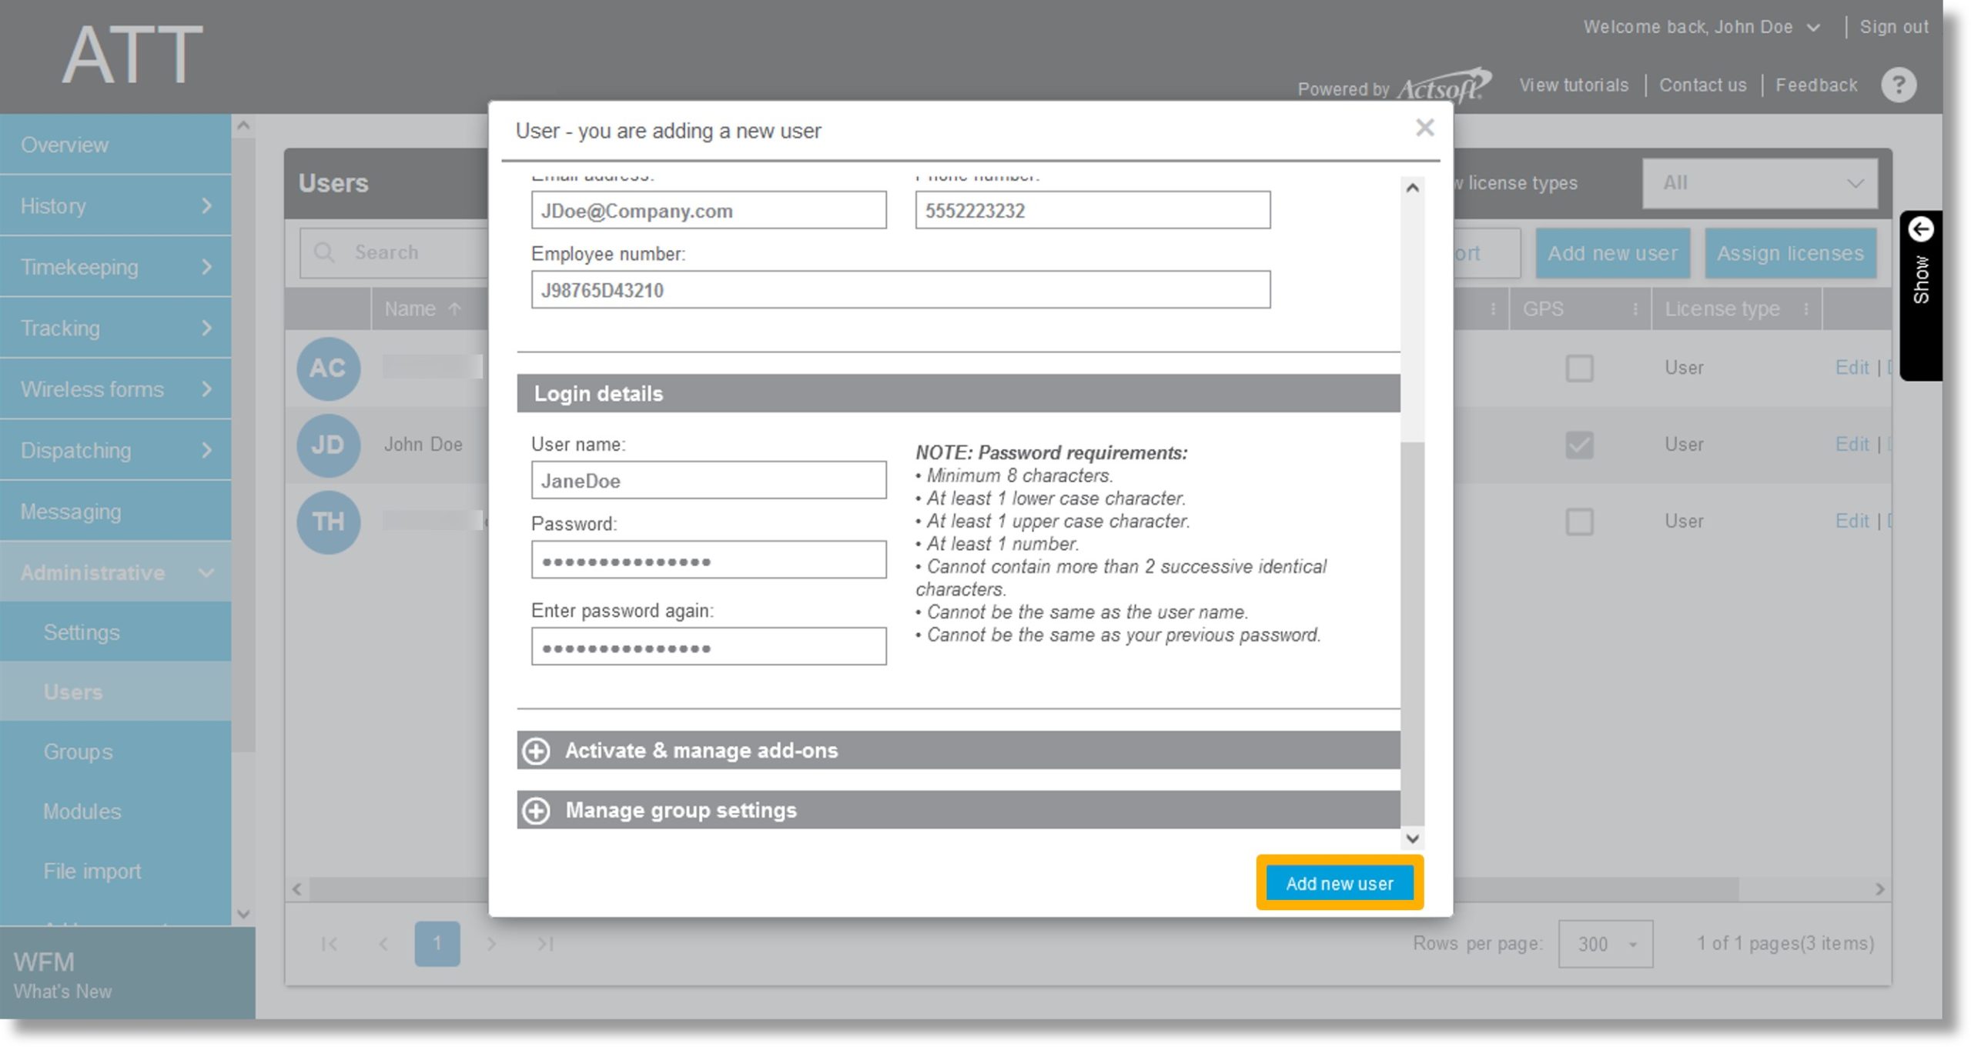The image size is (1971, 1047).
Task: Click the Email address field
Action: pyautogui.click(x=708, y=210)
